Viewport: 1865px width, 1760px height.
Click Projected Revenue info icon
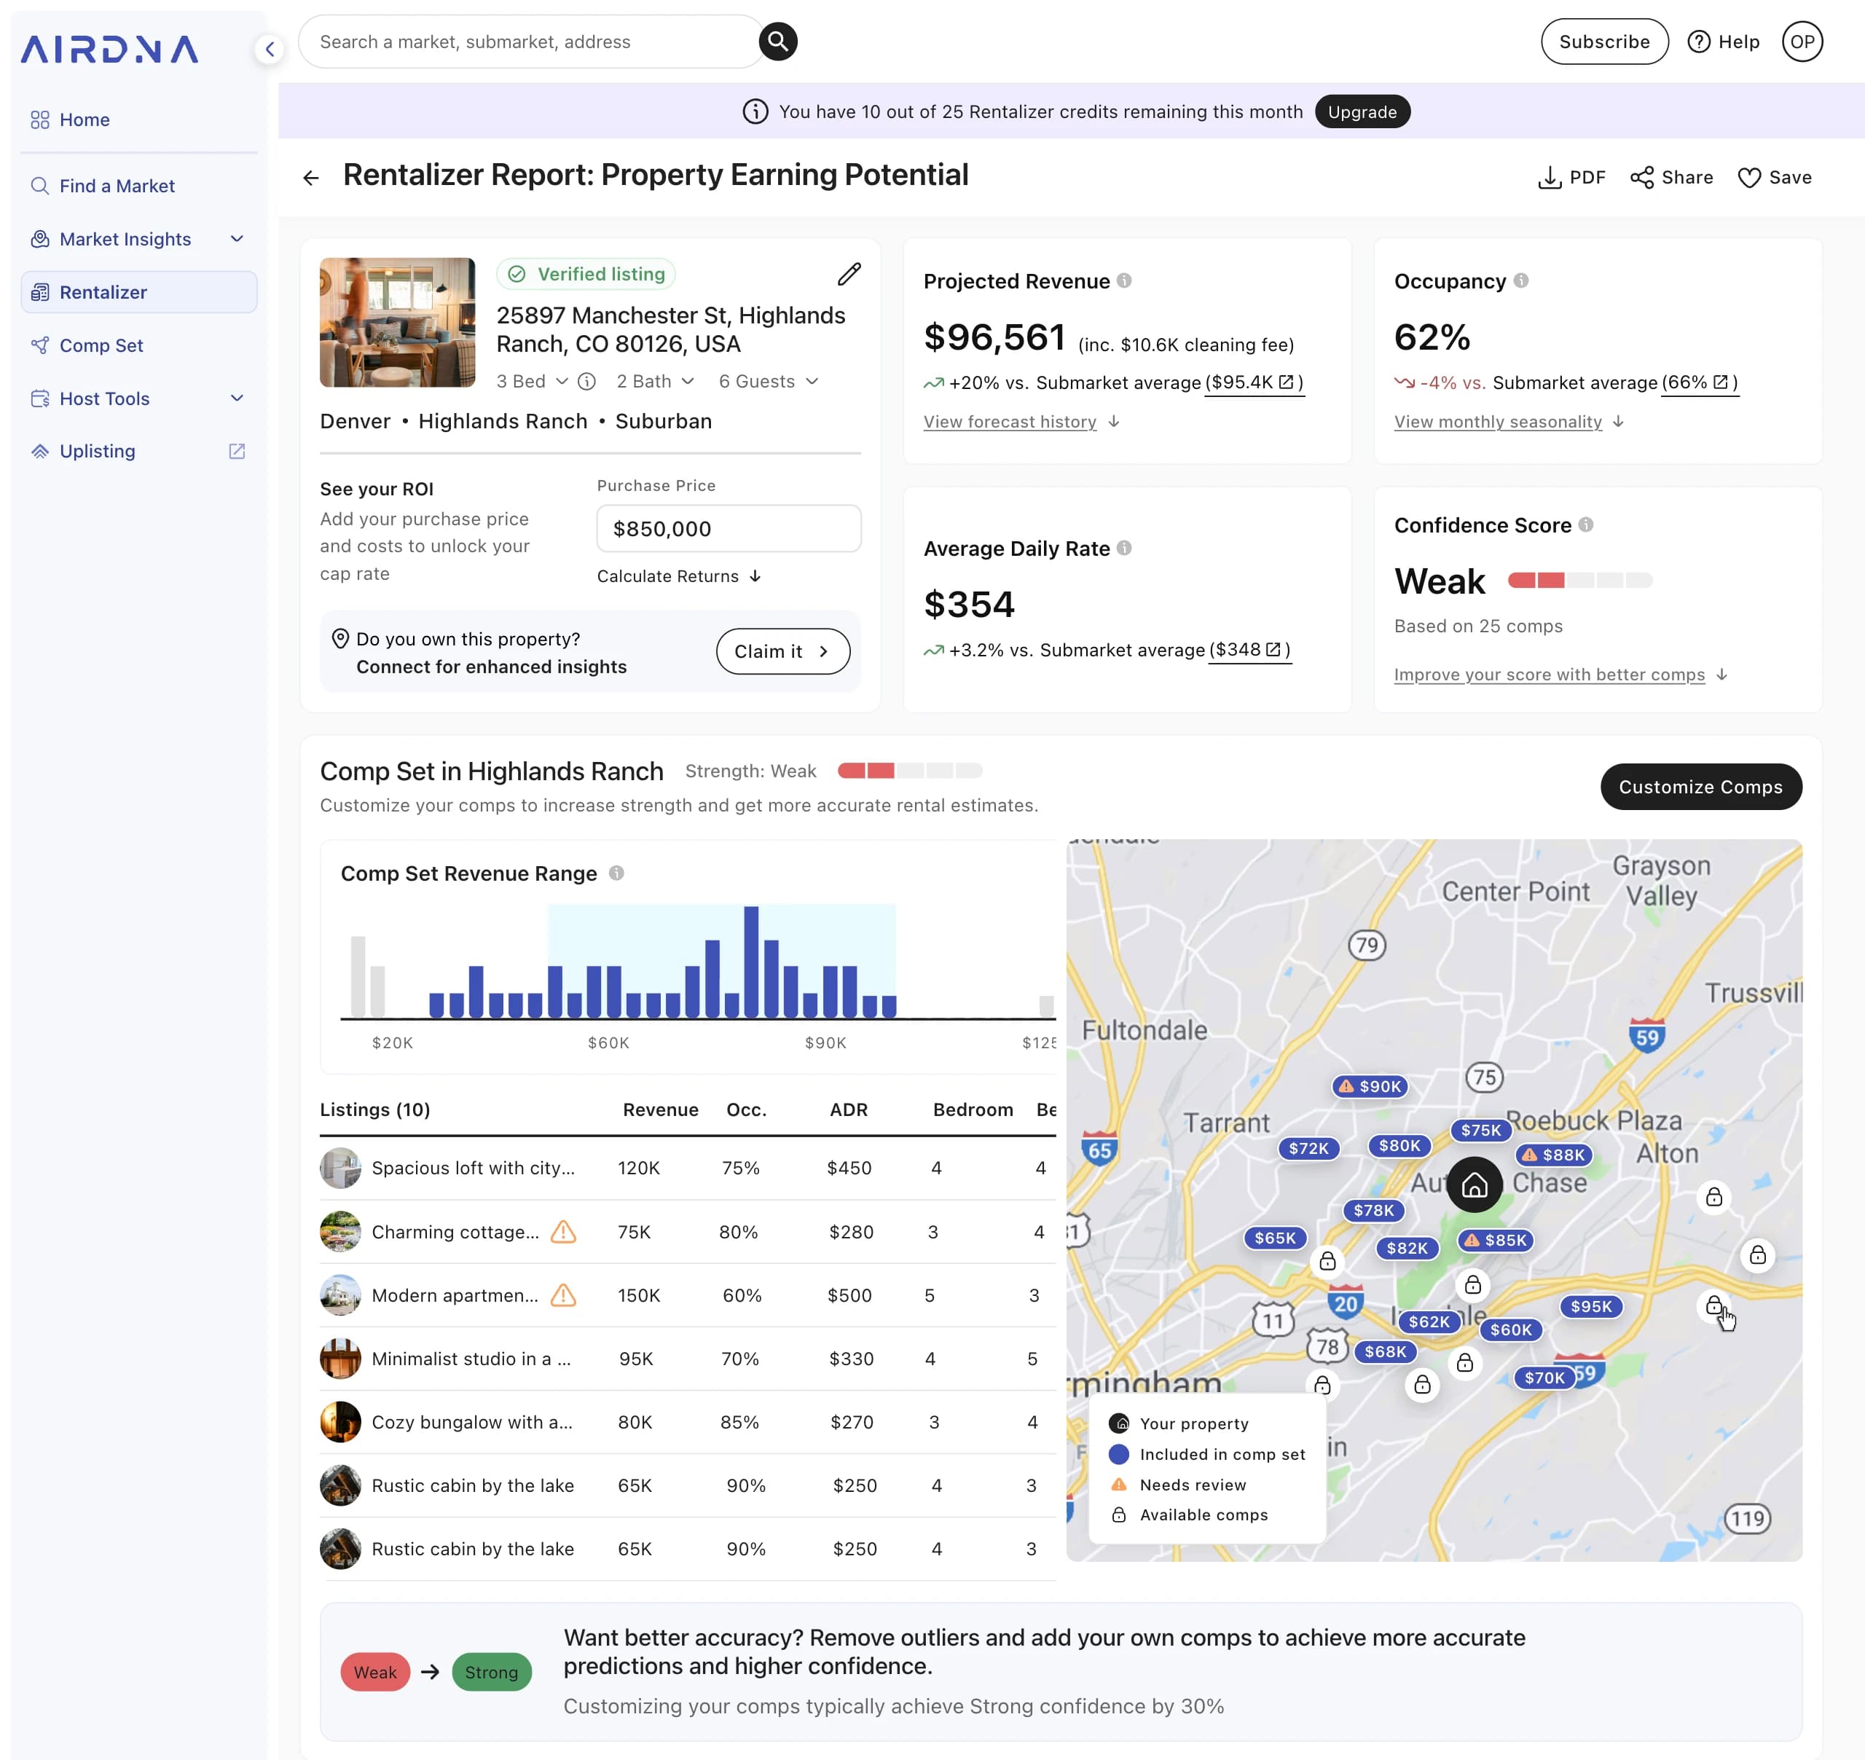(x=1124, y=280)
